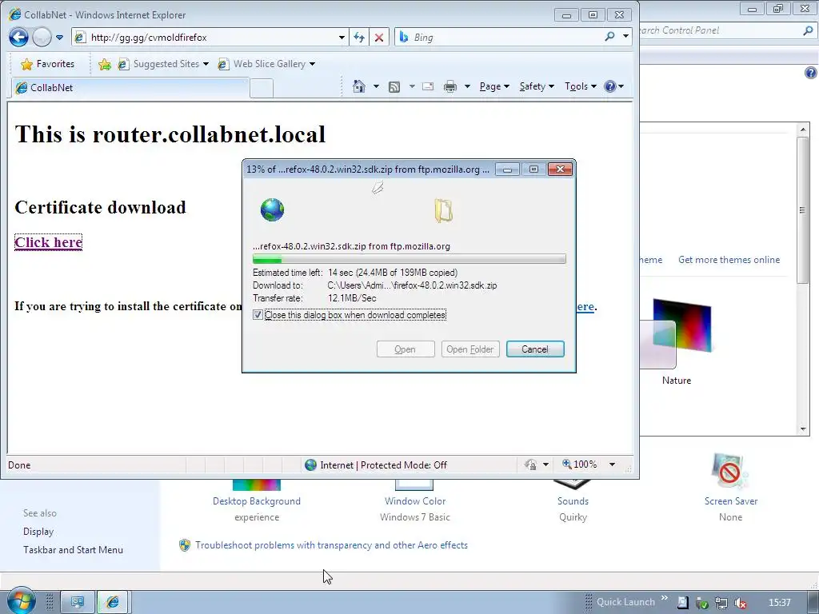Screen dimensions: 819x614
Task: Click the Safely Remove Hardware tray icon
Action: [x=702, y=603]
